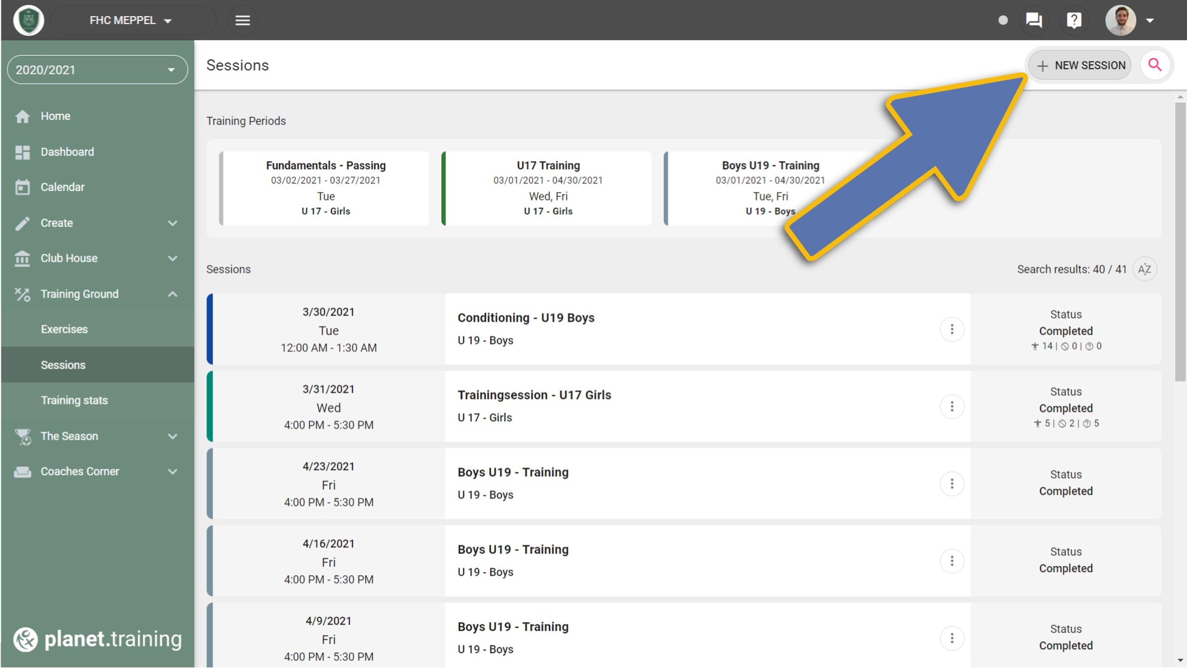Open the Conditioning - U19 Boys session title
Image resolution: width=1187 pixels, height=668 pixels.
tap(526, 318)
